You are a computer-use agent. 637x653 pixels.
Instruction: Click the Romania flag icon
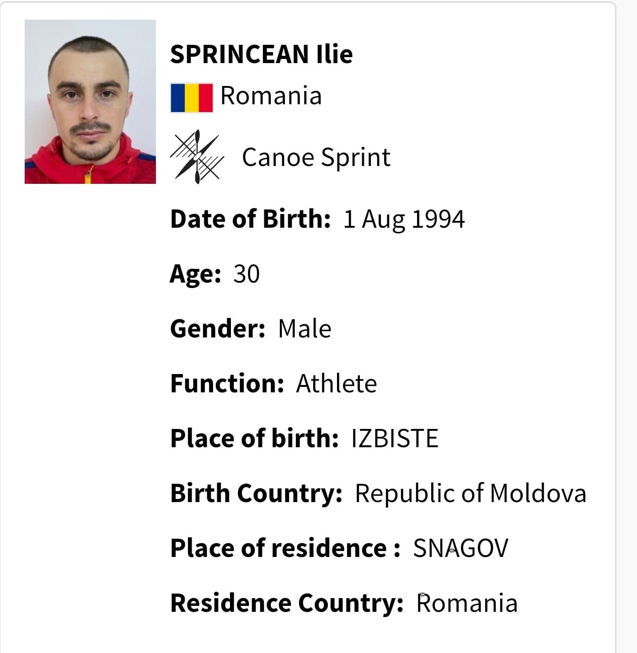[x=192, y=97]
